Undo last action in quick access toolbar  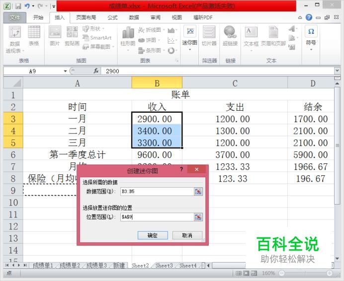(27, 6)
